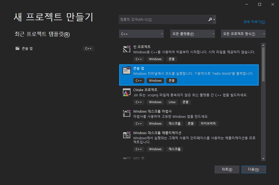Open the 모든 플랫폼 platform dropdown

pos(193,34)
